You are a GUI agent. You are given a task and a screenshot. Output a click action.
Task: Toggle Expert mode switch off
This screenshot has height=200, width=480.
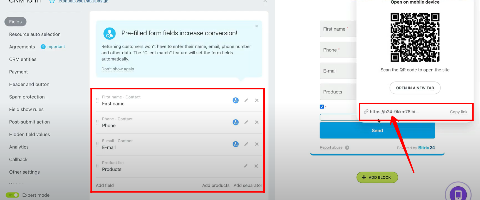tap(13, 195)
